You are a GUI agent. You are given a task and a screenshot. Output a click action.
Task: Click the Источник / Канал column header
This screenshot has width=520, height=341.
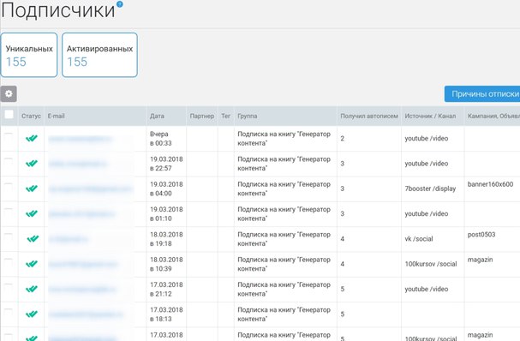point(430,117)
